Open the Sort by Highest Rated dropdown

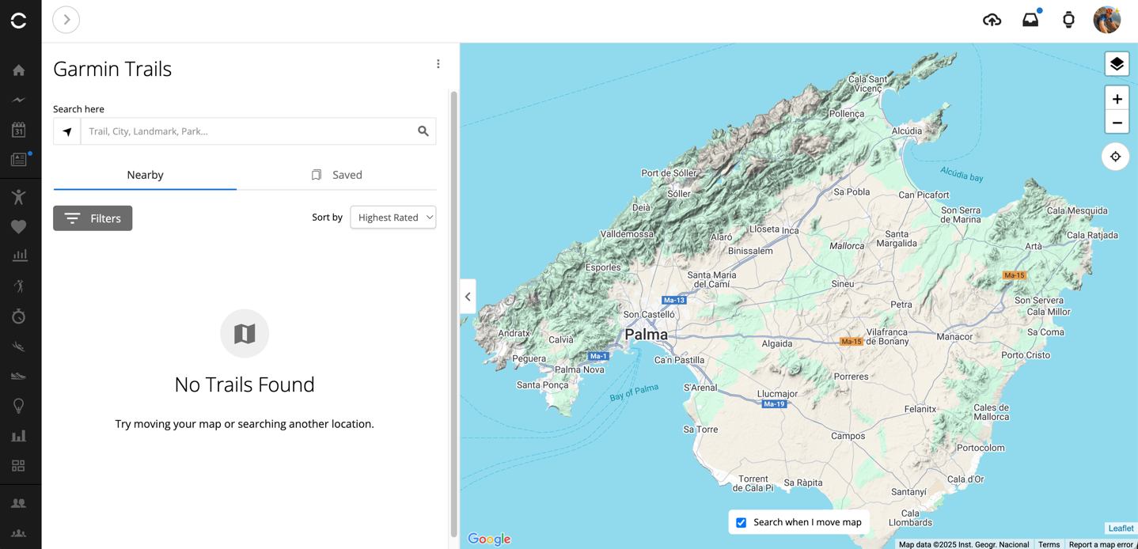pyautogui.click(x=393, y=218)
